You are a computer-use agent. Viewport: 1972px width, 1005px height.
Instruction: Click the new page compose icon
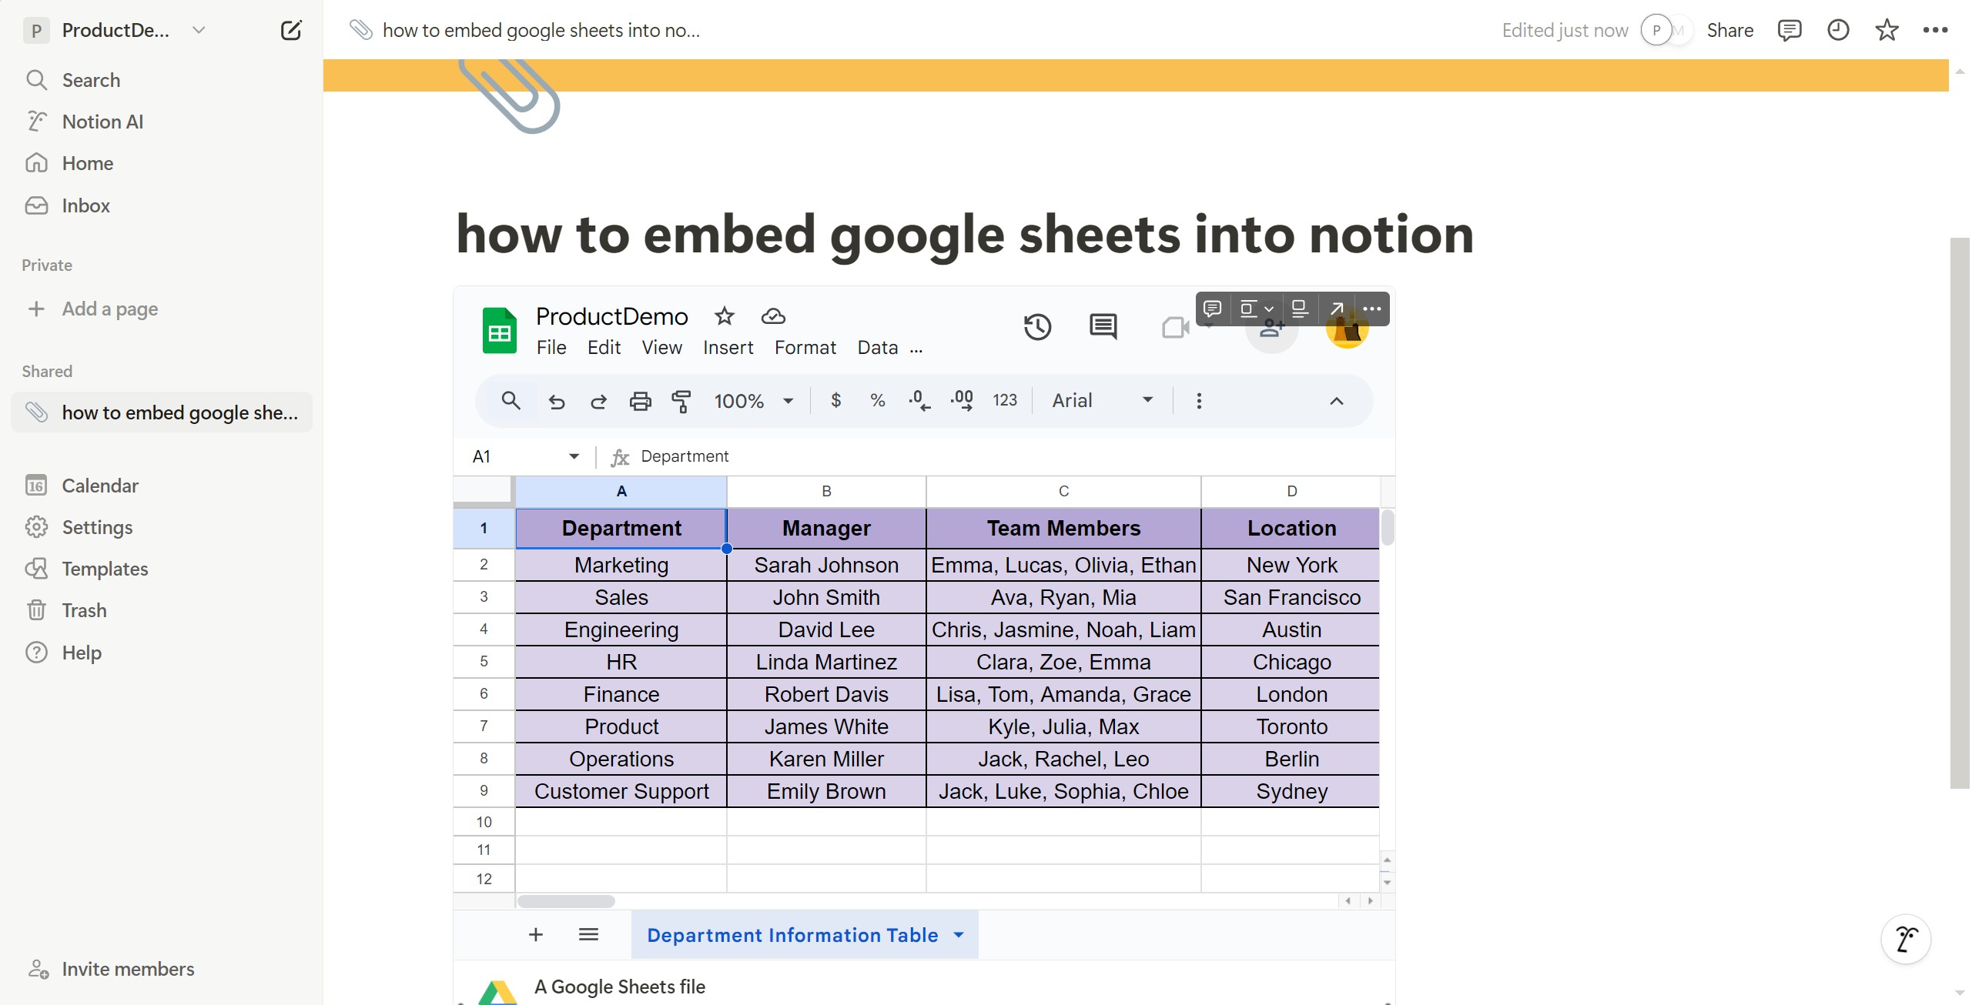click(291, 30)
